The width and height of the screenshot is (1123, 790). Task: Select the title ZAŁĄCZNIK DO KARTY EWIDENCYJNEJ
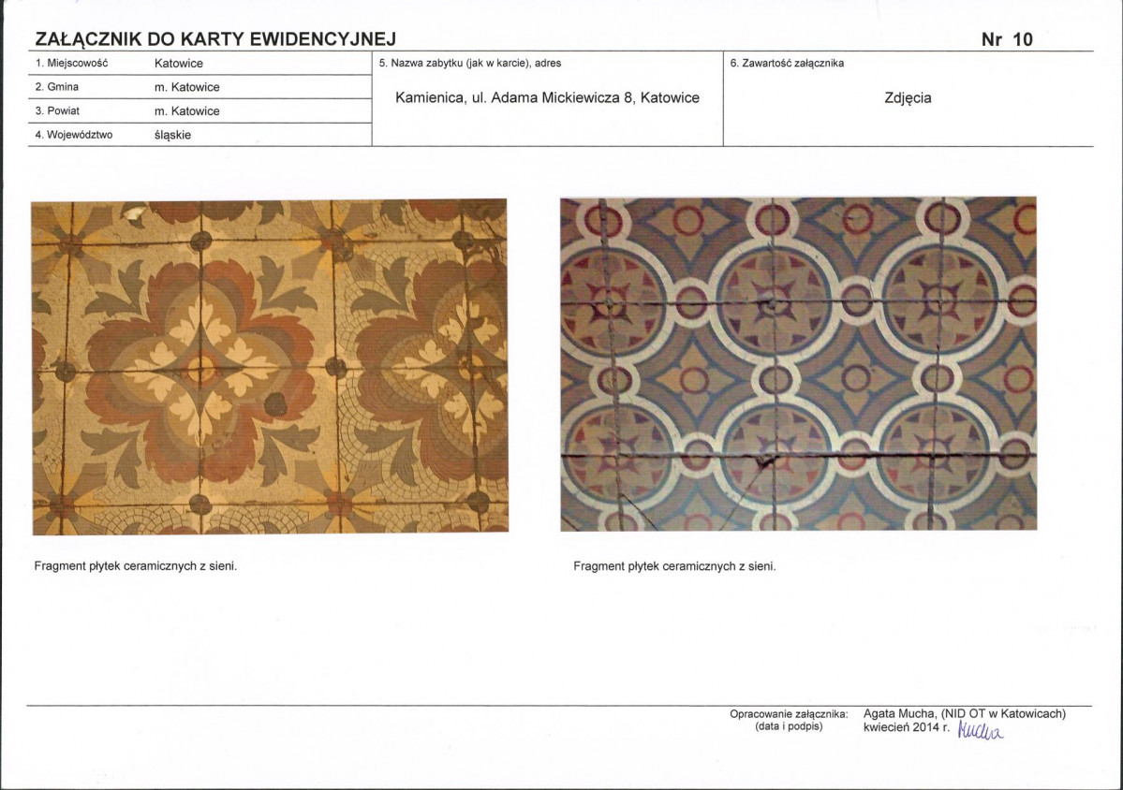click(215, 39)
